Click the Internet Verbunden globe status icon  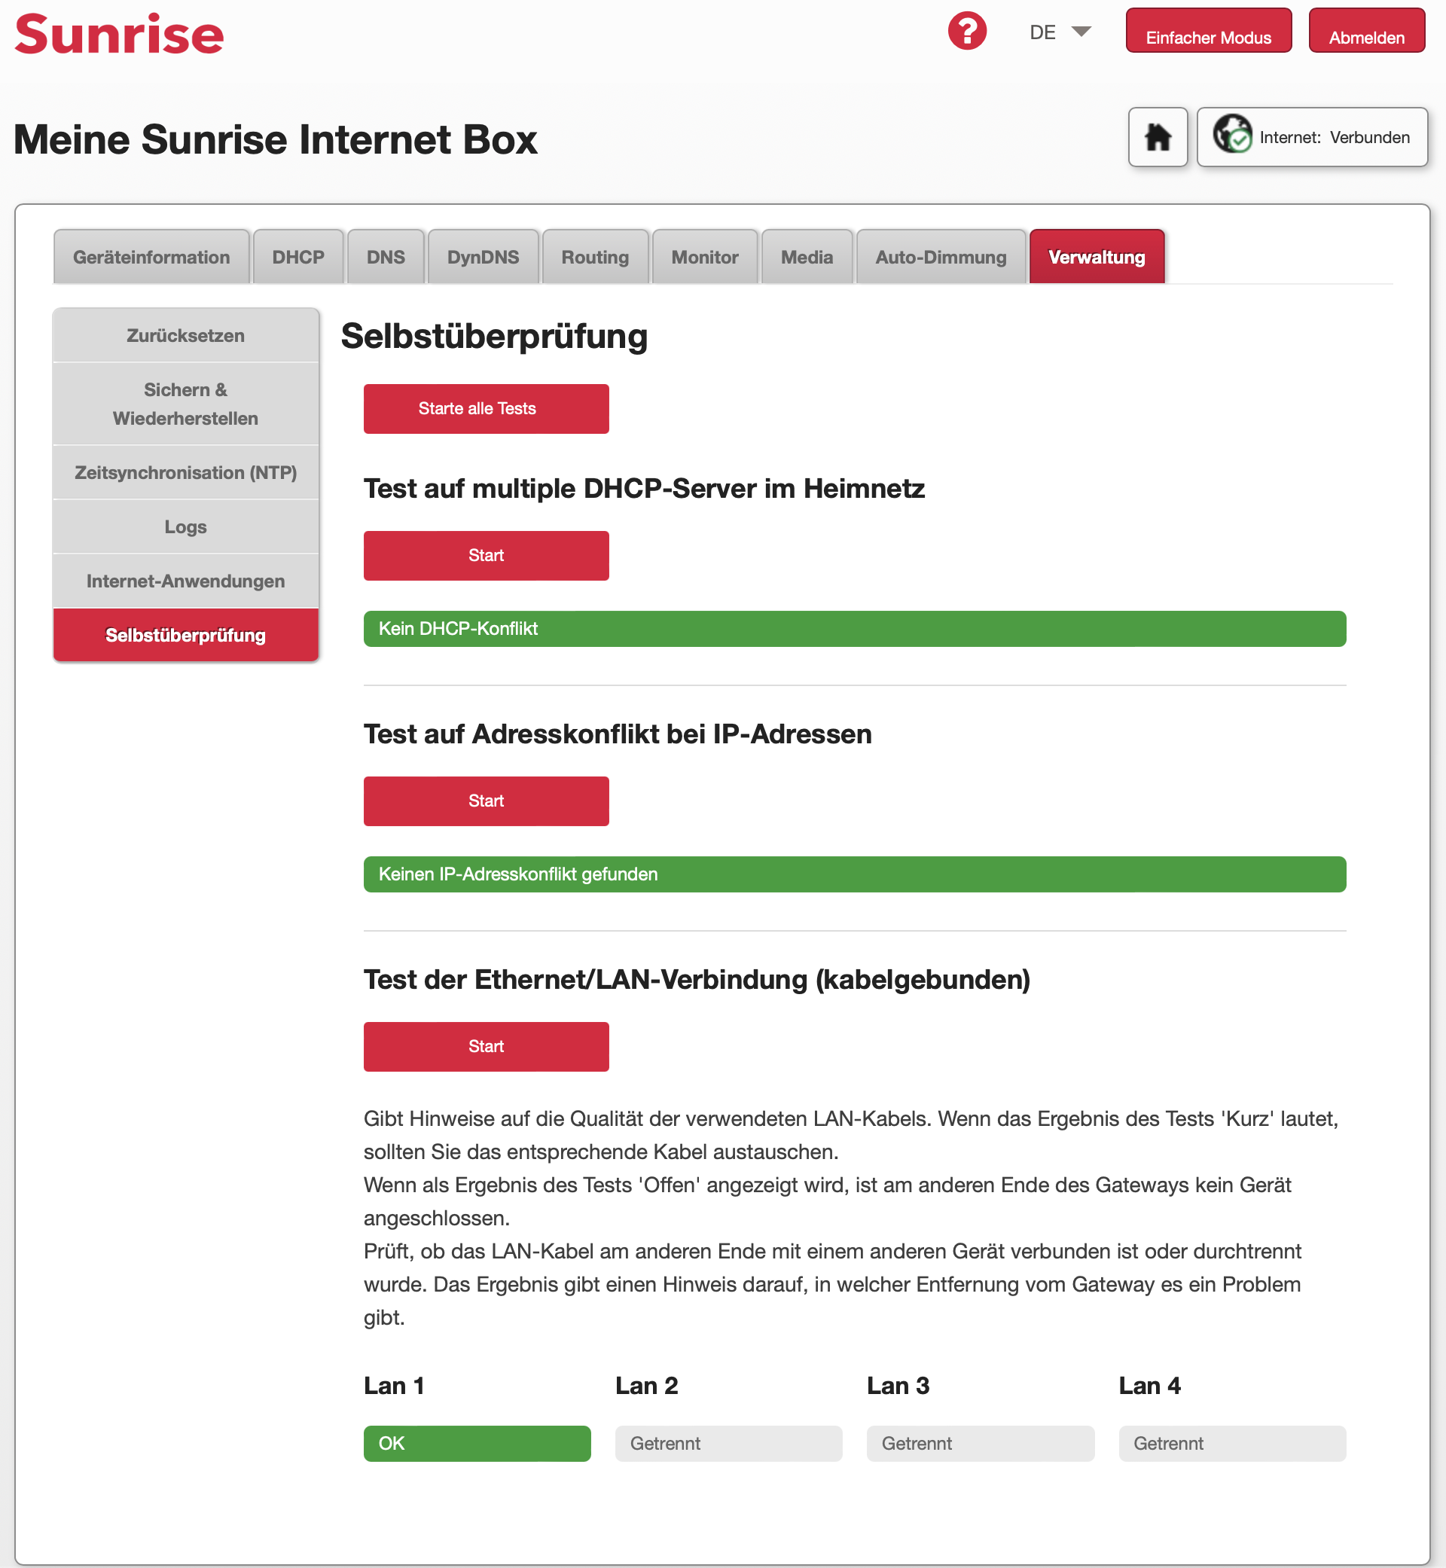click(x=1232, y=134)
